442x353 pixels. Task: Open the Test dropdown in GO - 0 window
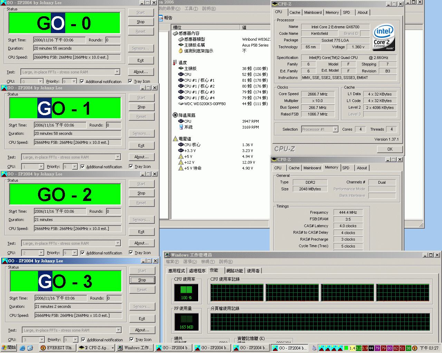(x=117, y=72)
